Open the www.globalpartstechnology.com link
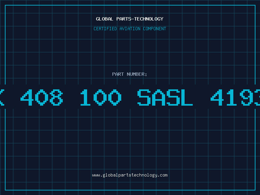260x195 pixels. (x=130, y=175)
